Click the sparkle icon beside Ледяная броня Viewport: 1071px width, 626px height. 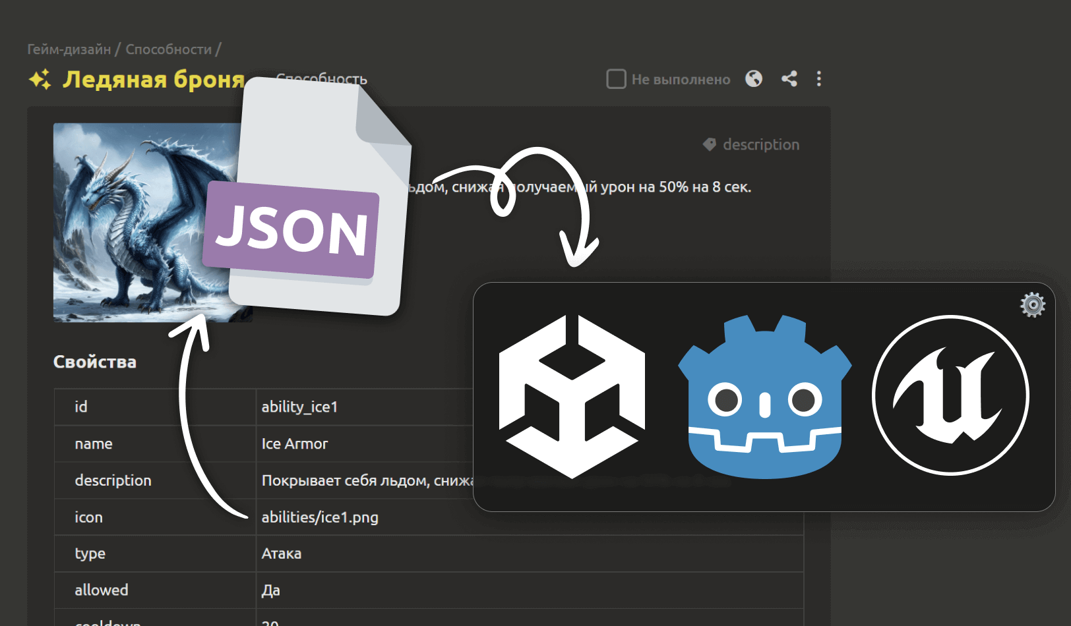(x=40, y=79)
